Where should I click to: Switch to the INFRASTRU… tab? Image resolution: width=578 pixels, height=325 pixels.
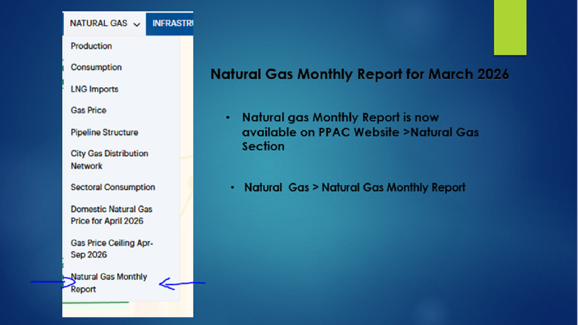[172, 23]
